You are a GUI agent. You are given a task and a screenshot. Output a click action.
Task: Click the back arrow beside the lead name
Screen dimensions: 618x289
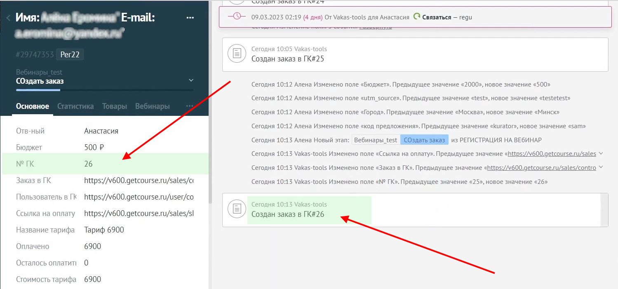(x=8, y=18)
